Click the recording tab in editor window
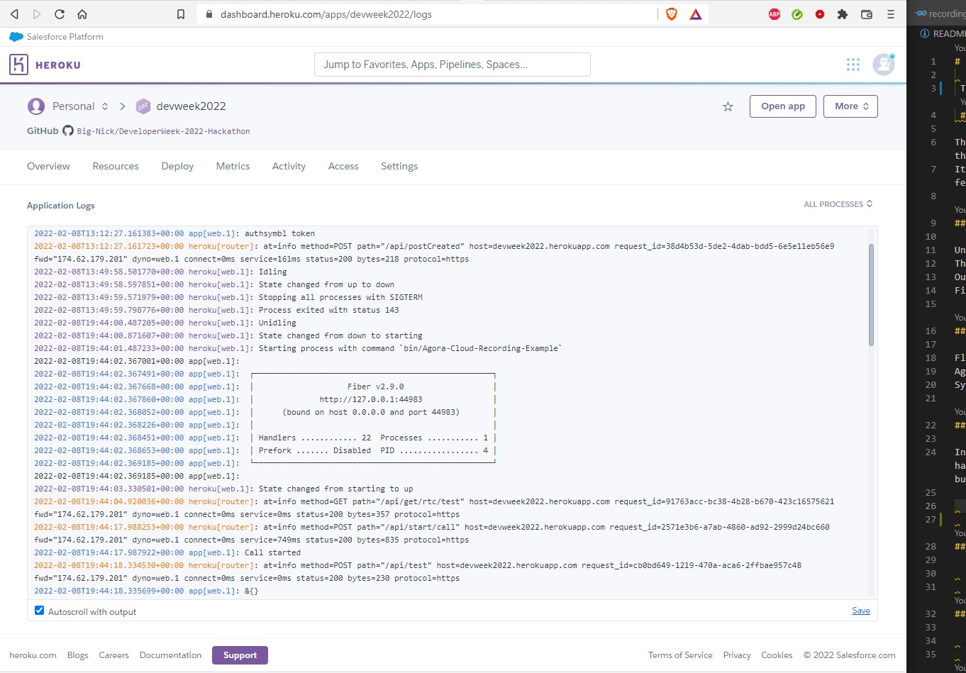Screen dimensions: 966x673 pos(939,13)
